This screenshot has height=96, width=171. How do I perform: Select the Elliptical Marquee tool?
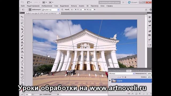(x=22, y=20)
